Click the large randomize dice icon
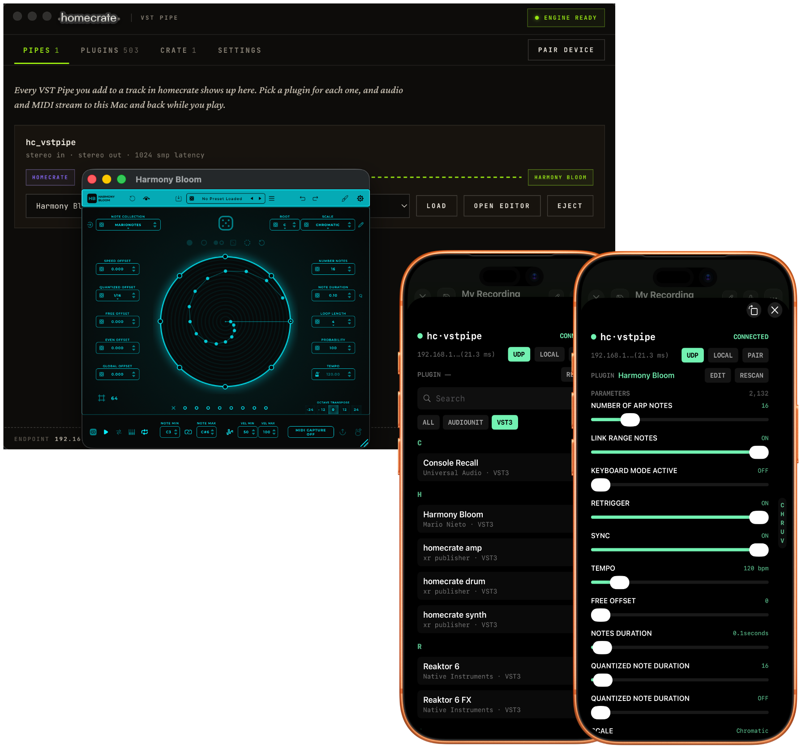The image size is (806, 752). pos(226,223)
